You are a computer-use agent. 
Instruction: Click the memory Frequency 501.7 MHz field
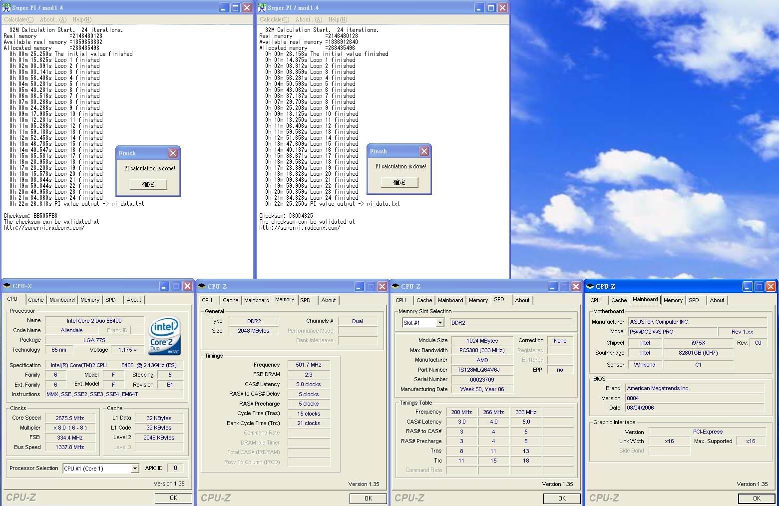pos(309,365)
